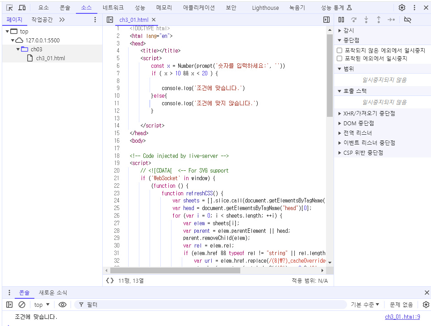Switch to the 애플리케이션 tab
This screenshot has height=326, width=431.
coord(199,8)
